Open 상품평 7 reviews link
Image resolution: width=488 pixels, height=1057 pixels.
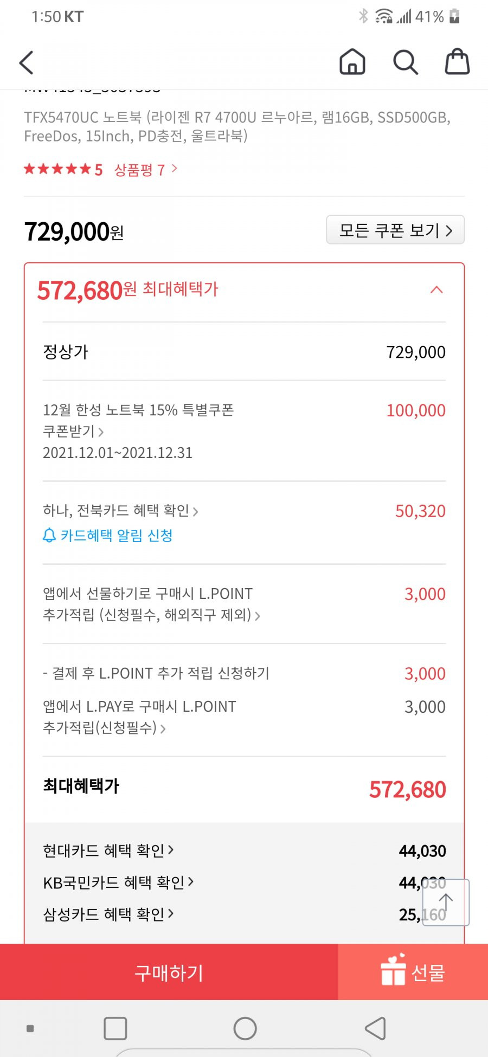tap(146, 170)
